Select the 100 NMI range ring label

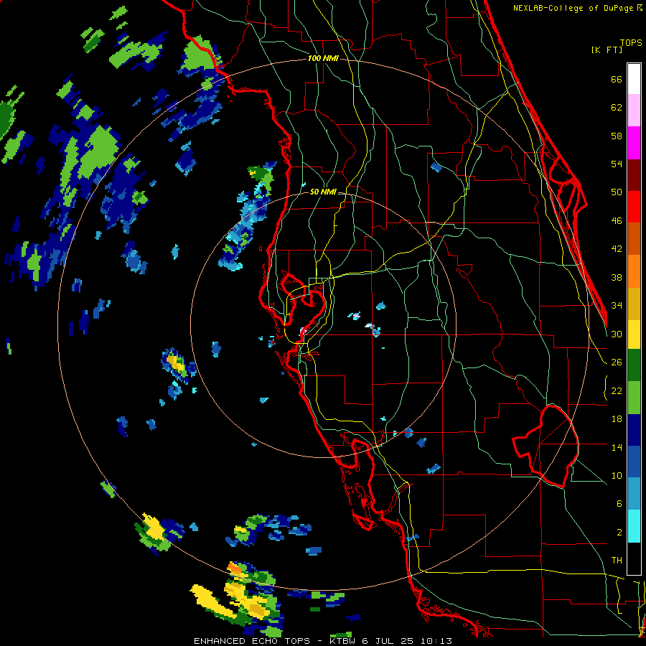point(323,58)
